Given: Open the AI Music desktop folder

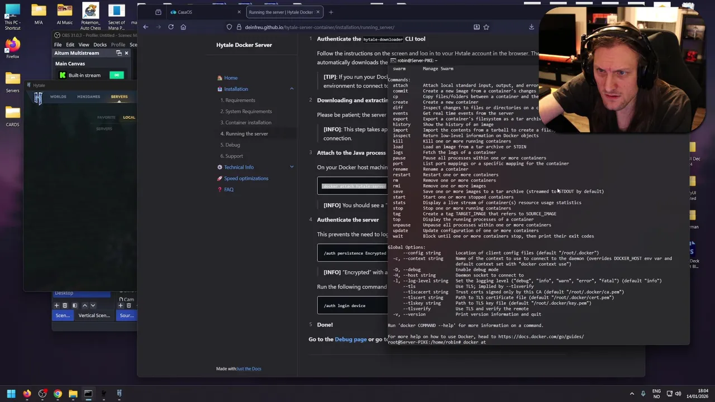Looking at the screenshot, I should (x=64, y=15).
